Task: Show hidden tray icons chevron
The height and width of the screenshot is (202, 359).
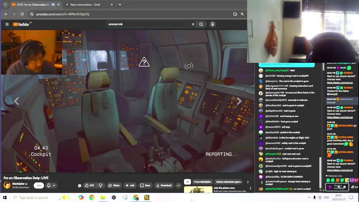Action: tap(309, 198)
